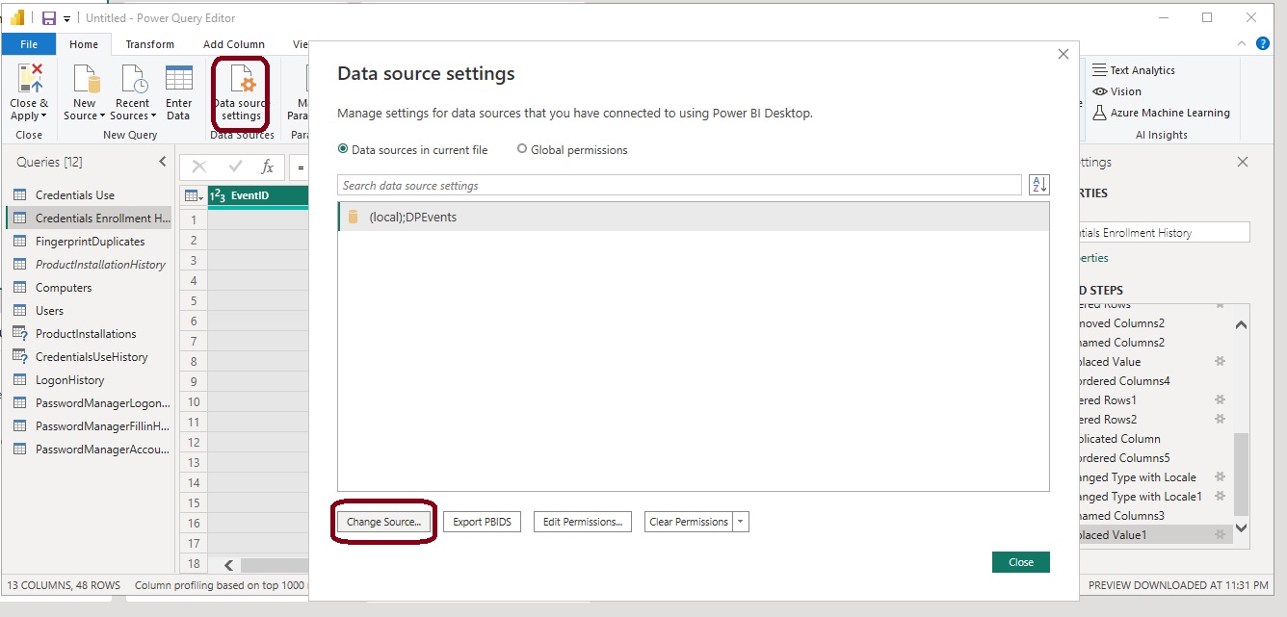1287x617 pixels.
Task: Open the New Source dropdown
Action: point(85,116)
